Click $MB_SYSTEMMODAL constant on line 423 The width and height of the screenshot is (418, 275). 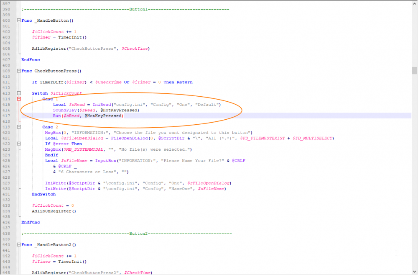83,149
